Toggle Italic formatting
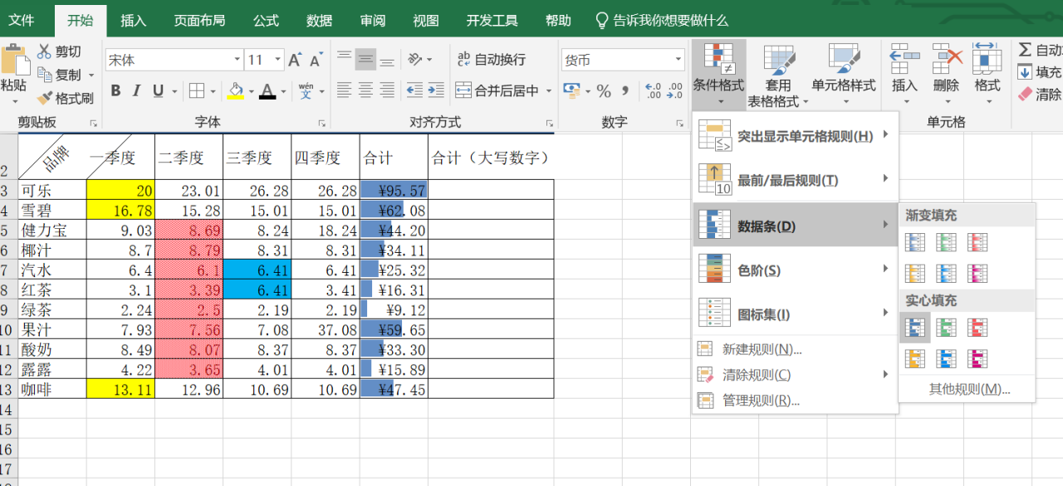 [x=137, y=90]
